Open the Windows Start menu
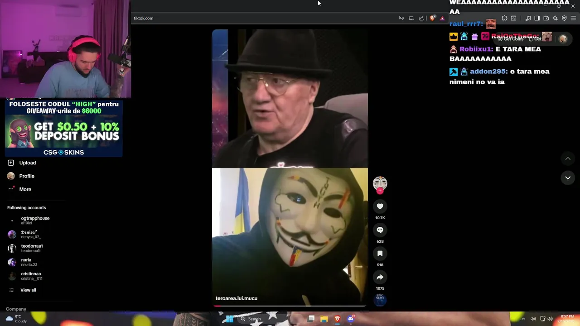 tap(230, 319)
